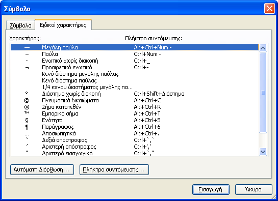The image size is (278, 201).
Task: Select the Ειδικοί χαρακτήρες tab
Action: point(63,25)
